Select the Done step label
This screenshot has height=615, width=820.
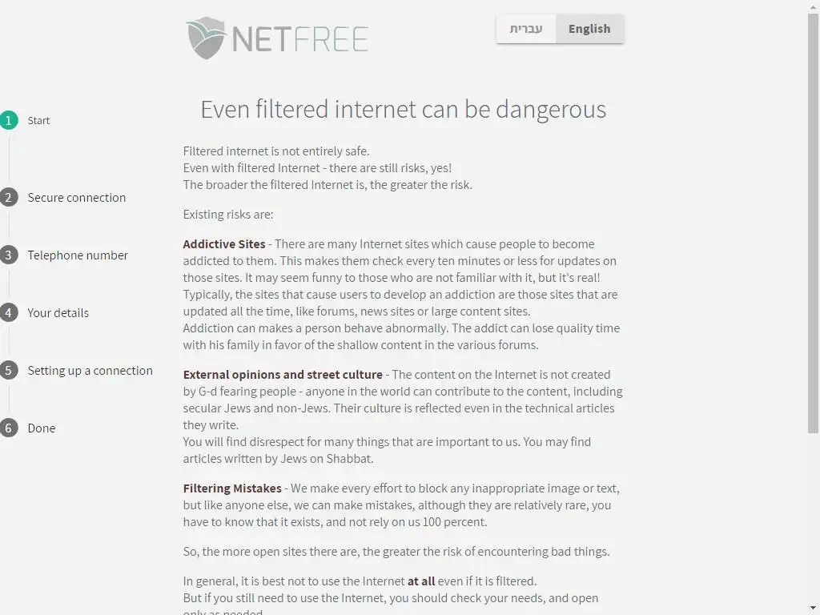42,428
